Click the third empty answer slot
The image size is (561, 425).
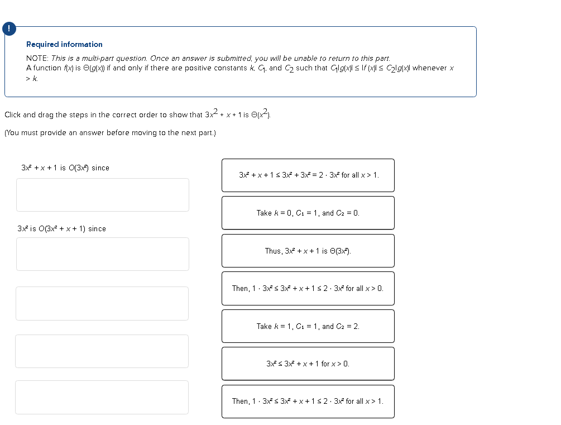tap(102, 303)
